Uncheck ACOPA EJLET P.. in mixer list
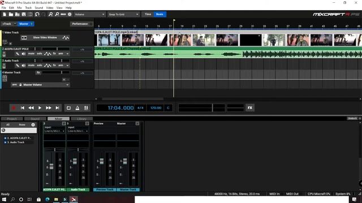This screenshot has width=362, height=203. coord(5,138)
